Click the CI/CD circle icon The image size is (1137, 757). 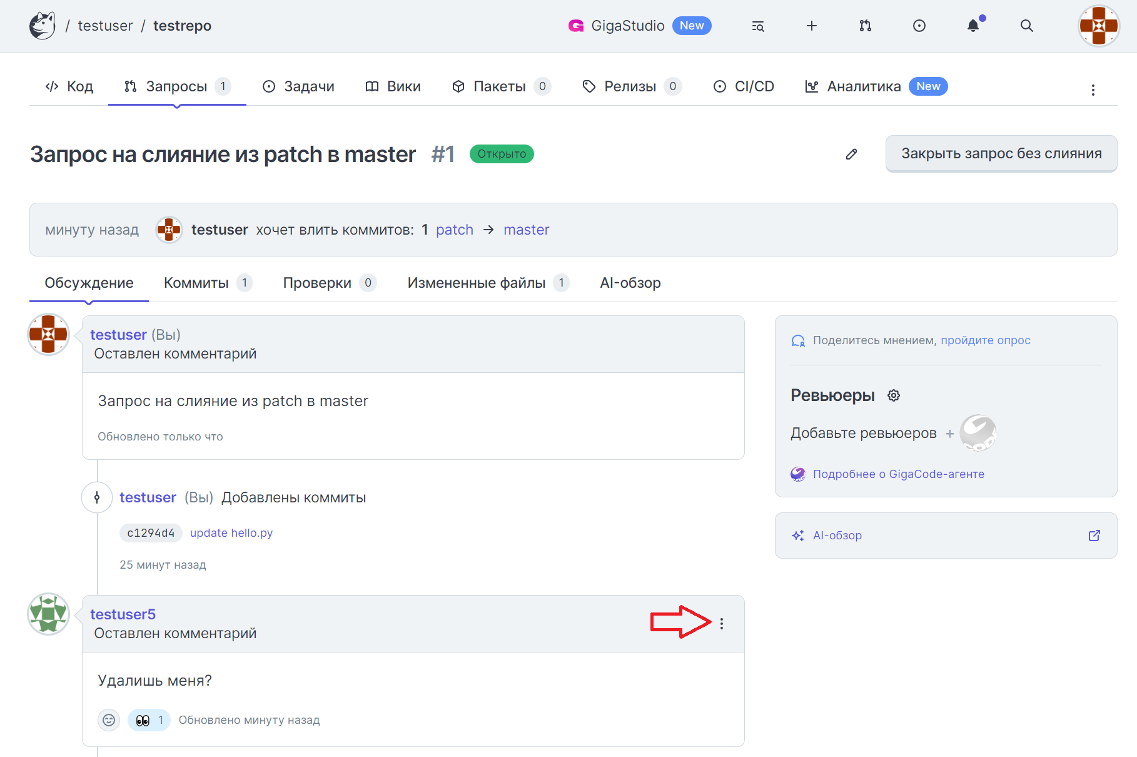tap(720, 86)
